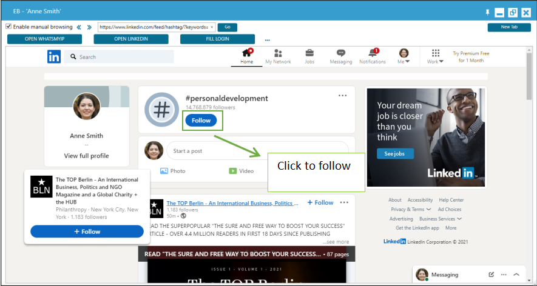Open the Jobs briefcase icon
The image size is (537, 286).
click(x=309, y=57)
